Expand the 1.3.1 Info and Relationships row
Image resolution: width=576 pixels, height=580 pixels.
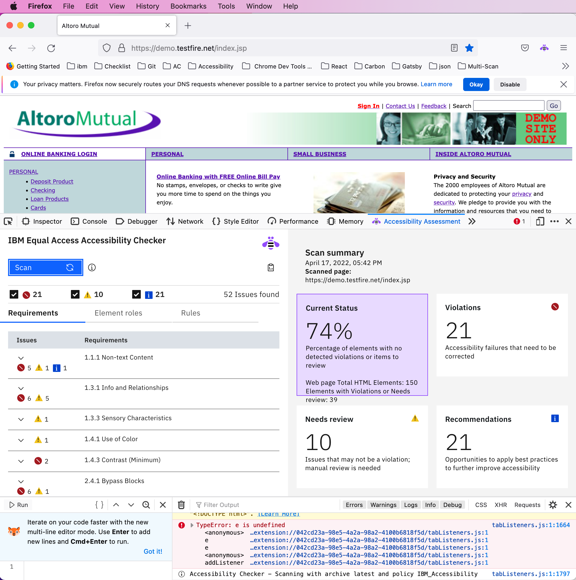click(21, 389)
